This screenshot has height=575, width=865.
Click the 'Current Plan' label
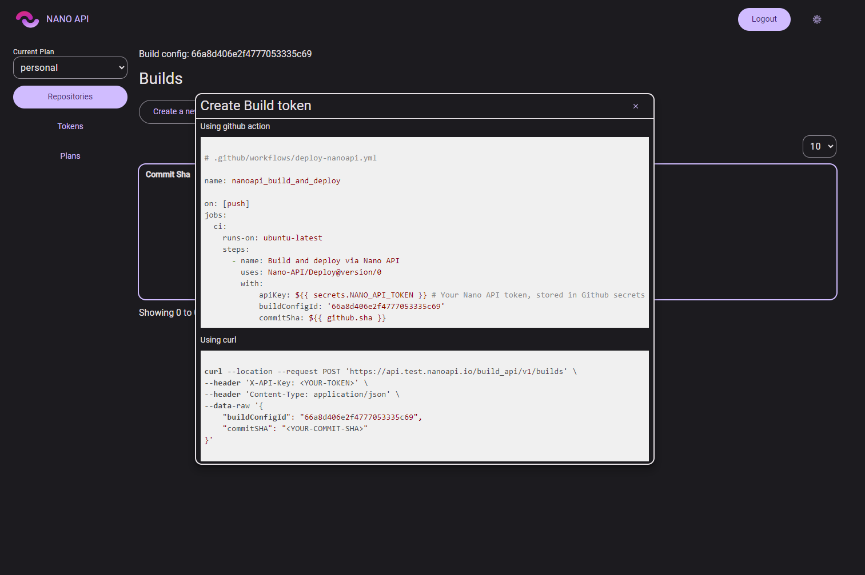(34, 52)
